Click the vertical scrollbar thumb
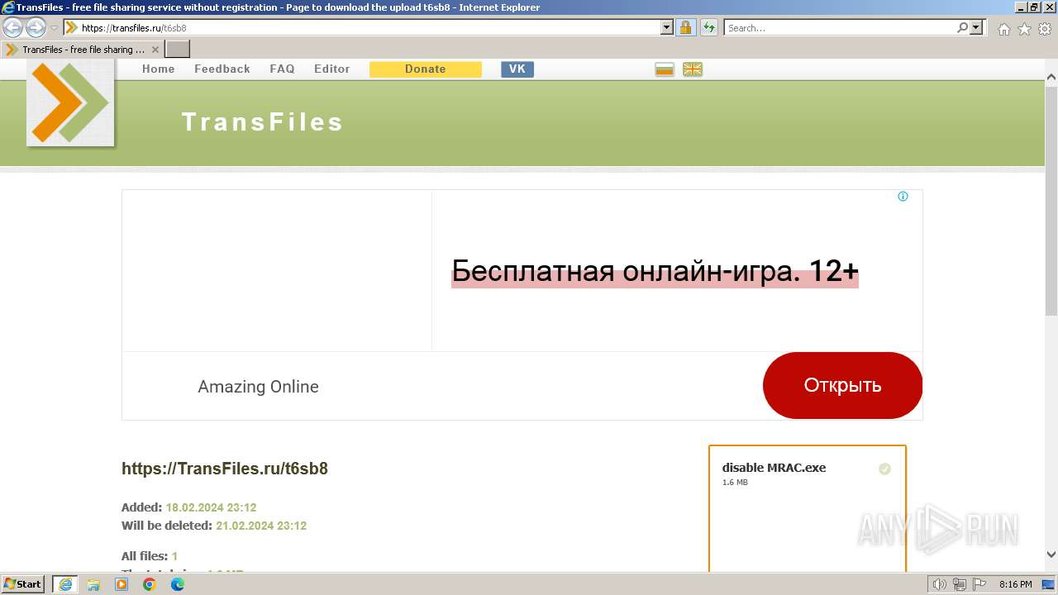 1051,201
